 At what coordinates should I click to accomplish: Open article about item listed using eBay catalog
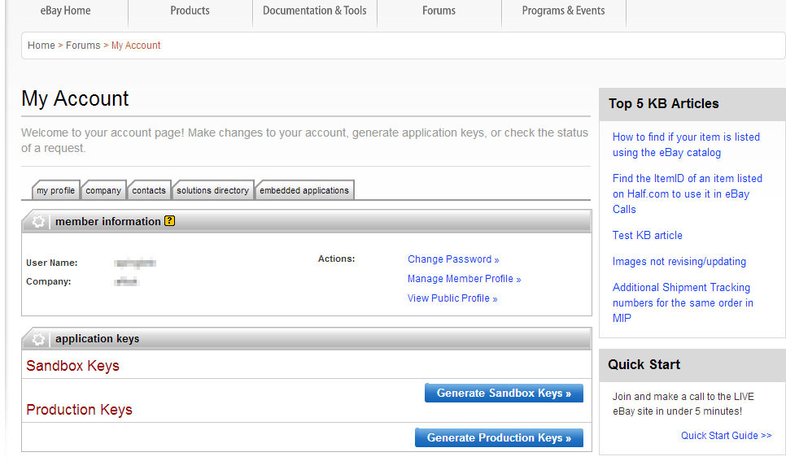coord(686,145)
